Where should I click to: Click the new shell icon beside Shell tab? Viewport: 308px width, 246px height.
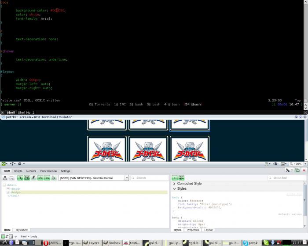click(x=3, y=112)
